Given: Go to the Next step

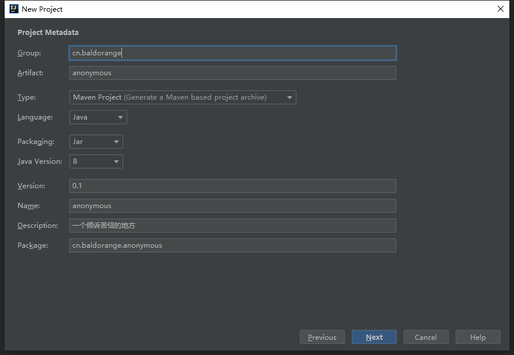Looking at the screenshot, I should (x=374, y=337).
